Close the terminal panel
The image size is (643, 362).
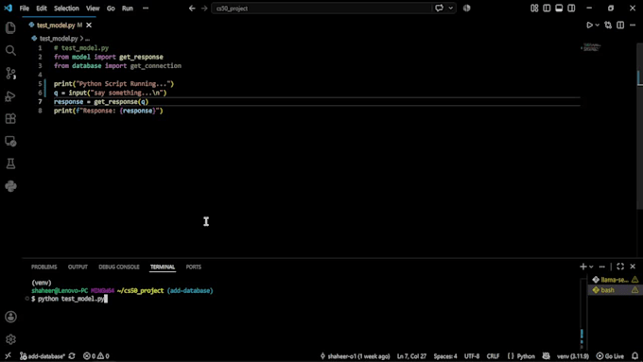pyautogui.click(x=633, y=267)
